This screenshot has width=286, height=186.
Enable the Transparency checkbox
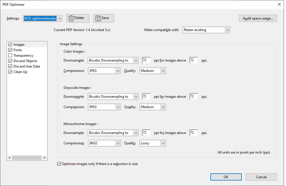pyautogui.click(x=10, y=55)
